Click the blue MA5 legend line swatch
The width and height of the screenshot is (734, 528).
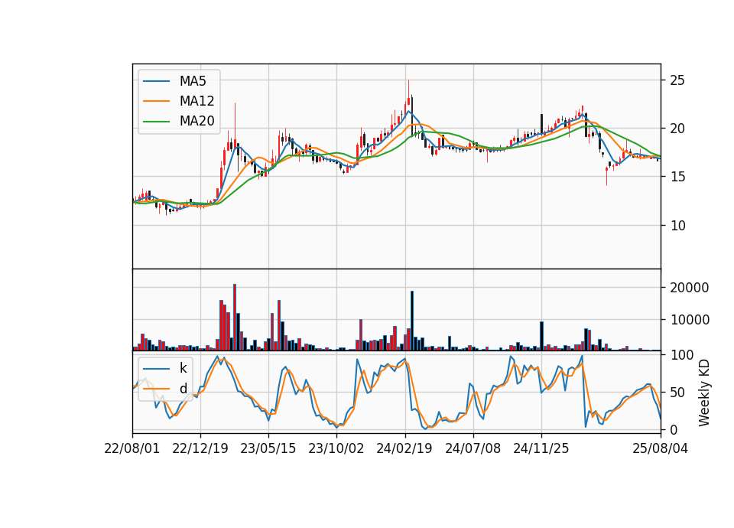pyautogui.click(x=156, y=81)
